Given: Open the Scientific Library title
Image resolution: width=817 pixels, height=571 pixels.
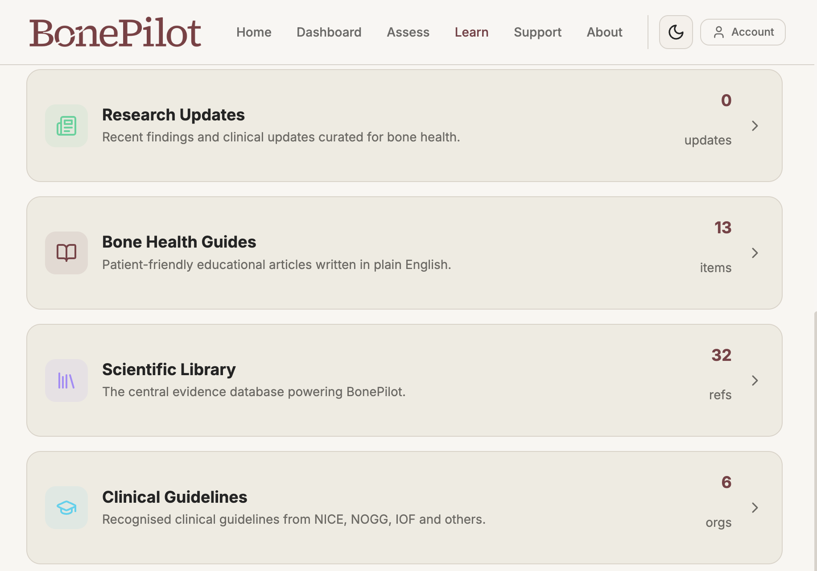Looking at the screenshot, I should pos(169,369).
